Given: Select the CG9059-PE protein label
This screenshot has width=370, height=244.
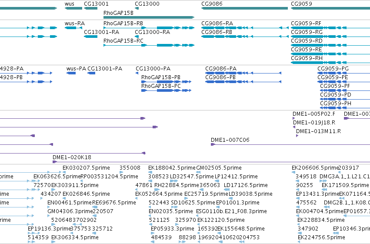Looking at the screenshot, I should click(x=333, y=77).
